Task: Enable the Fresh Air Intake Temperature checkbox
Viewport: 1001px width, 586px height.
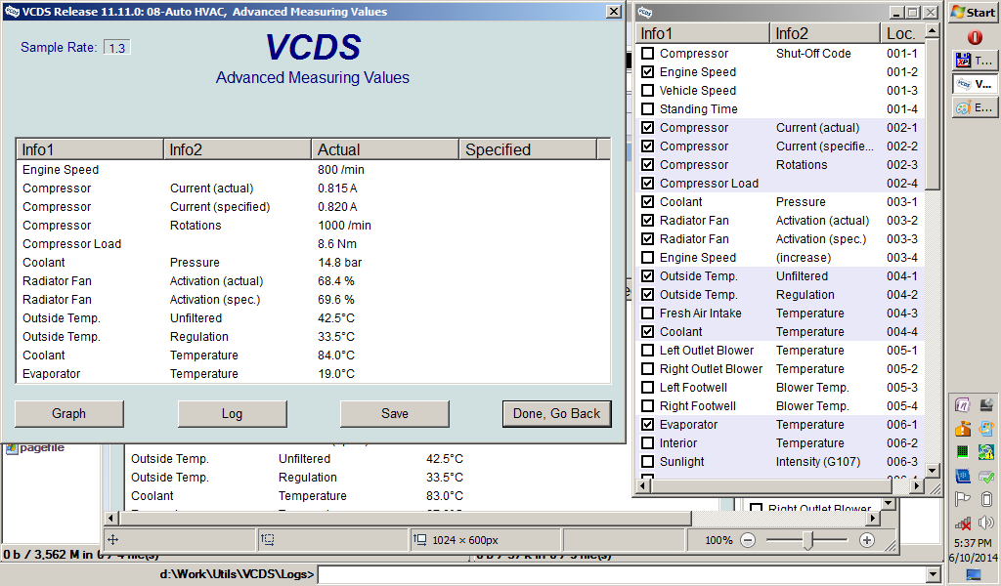Action: point(647,314)
